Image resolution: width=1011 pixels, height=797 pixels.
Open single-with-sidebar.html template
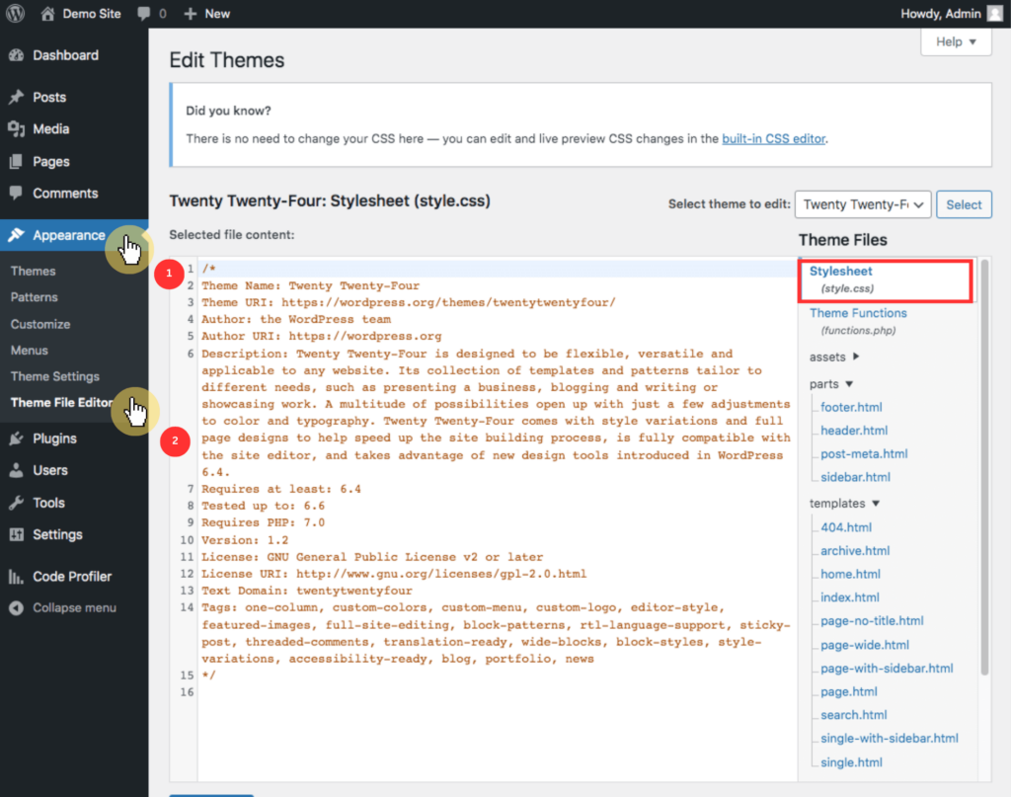890,739
